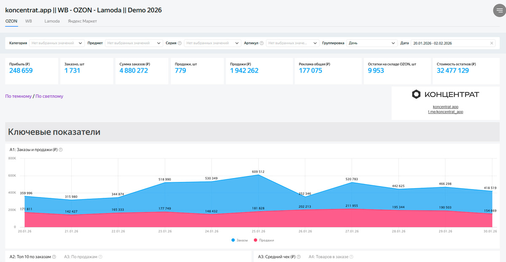
Task: Switch to A3: По продажам tab
Action: click(x=80, y=257)
